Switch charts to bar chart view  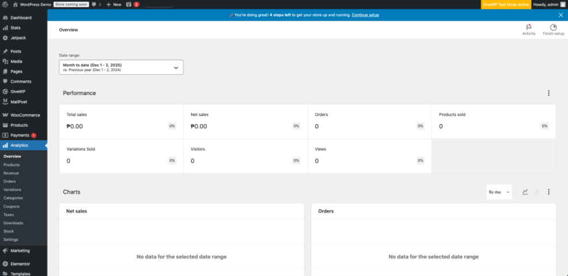(x=537, y=192)
